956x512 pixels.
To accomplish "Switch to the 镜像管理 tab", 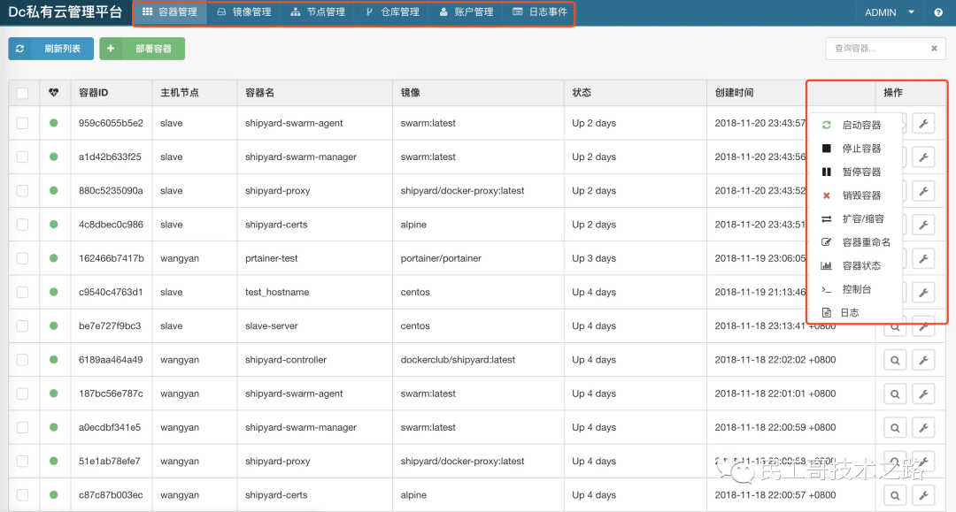I will (244, 12).
